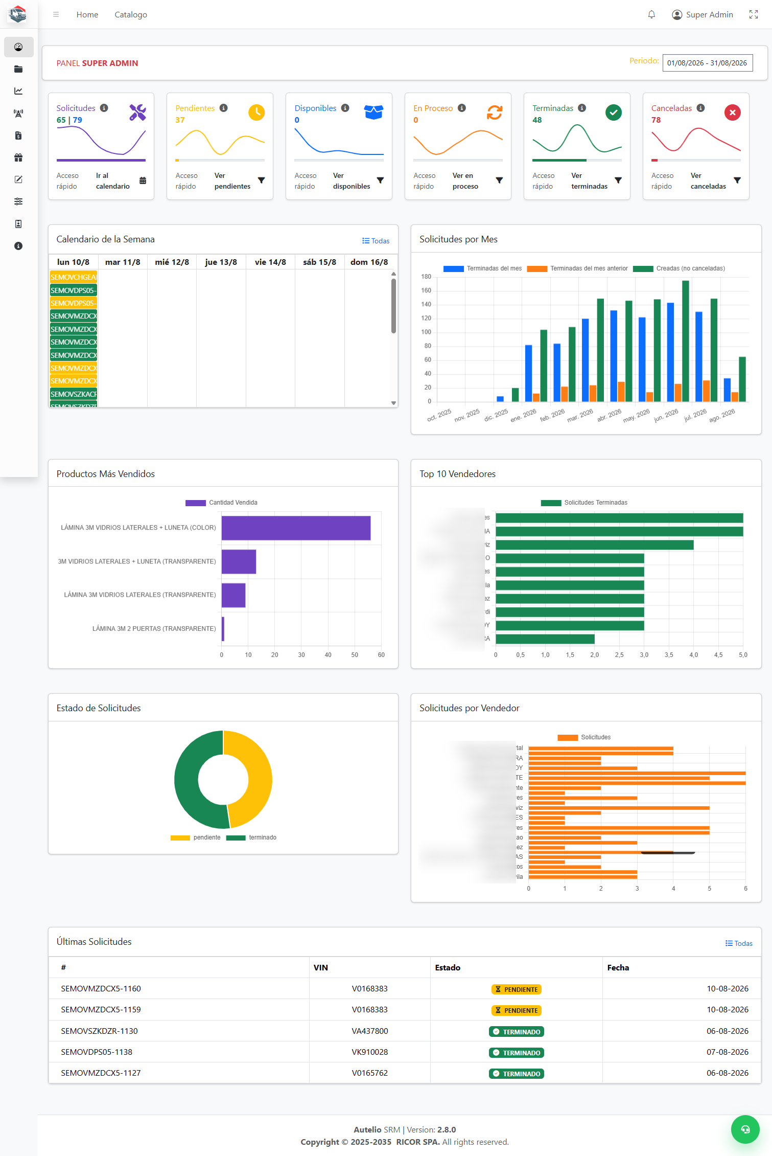Open the dashboard gauge sidebar icon

[x=18, y=47]
